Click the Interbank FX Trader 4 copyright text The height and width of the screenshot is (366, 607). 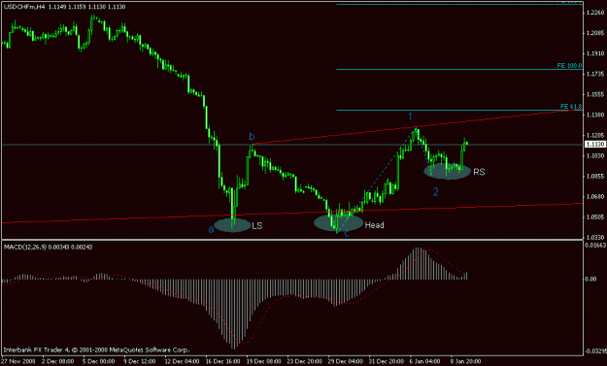tap(96, 349)
